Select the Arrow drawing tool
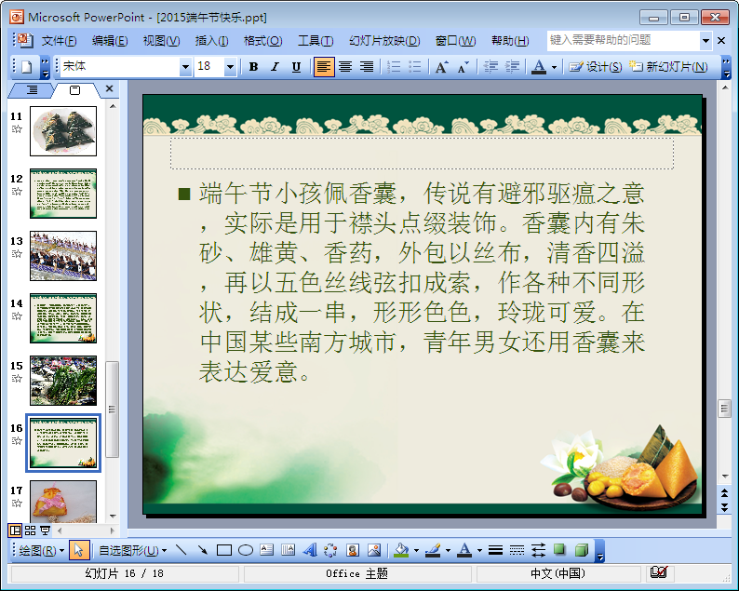Image resolution: width=739 pixels, height=591 pixels. coord(203,550)
